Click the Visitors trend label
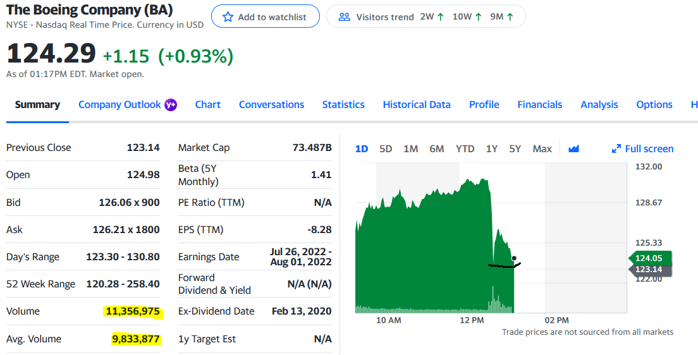The width and height of the screenshot is (698, 355). point(385,17)
